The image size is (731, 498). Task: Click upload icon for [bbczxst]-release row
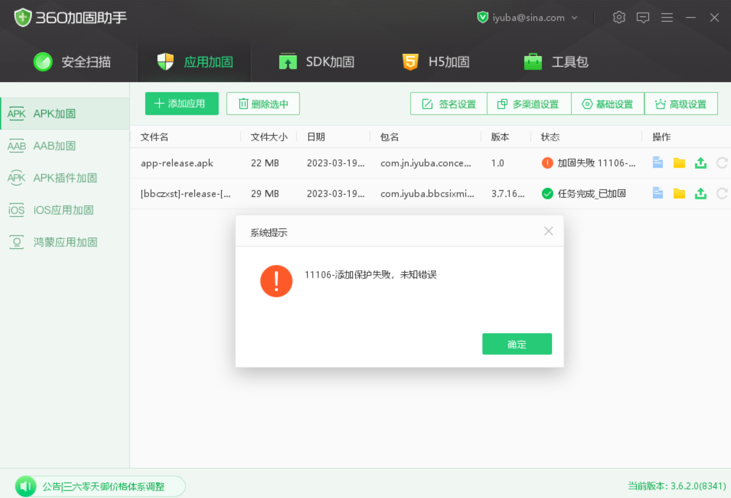click(701, 193)
